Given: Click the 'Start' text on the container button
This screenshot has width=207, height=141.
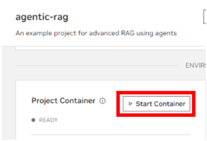Looking at the screenshot, I should [x=143, y=104].
